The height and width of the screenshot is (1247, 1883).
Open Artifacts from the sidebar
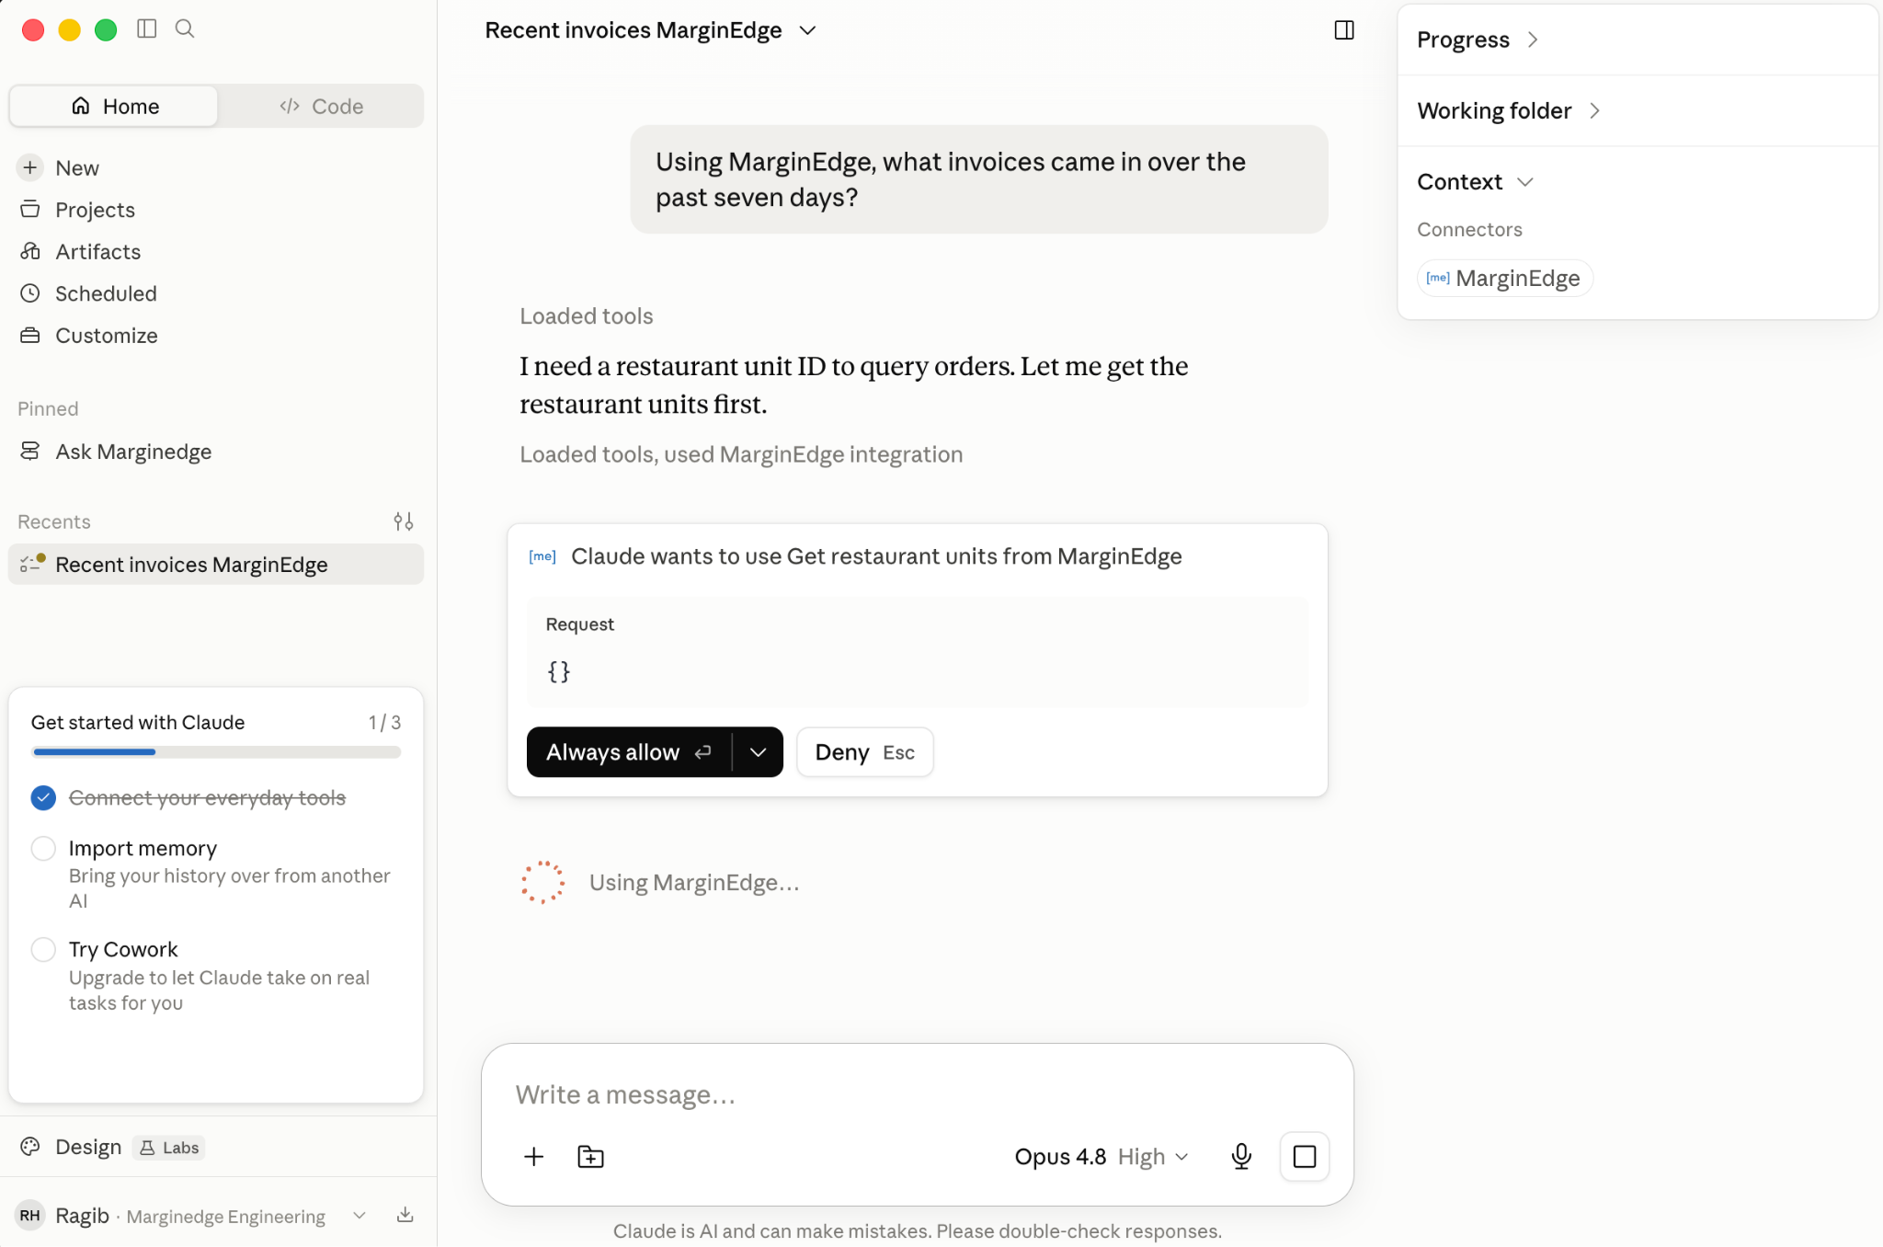[x=216, y=251]
